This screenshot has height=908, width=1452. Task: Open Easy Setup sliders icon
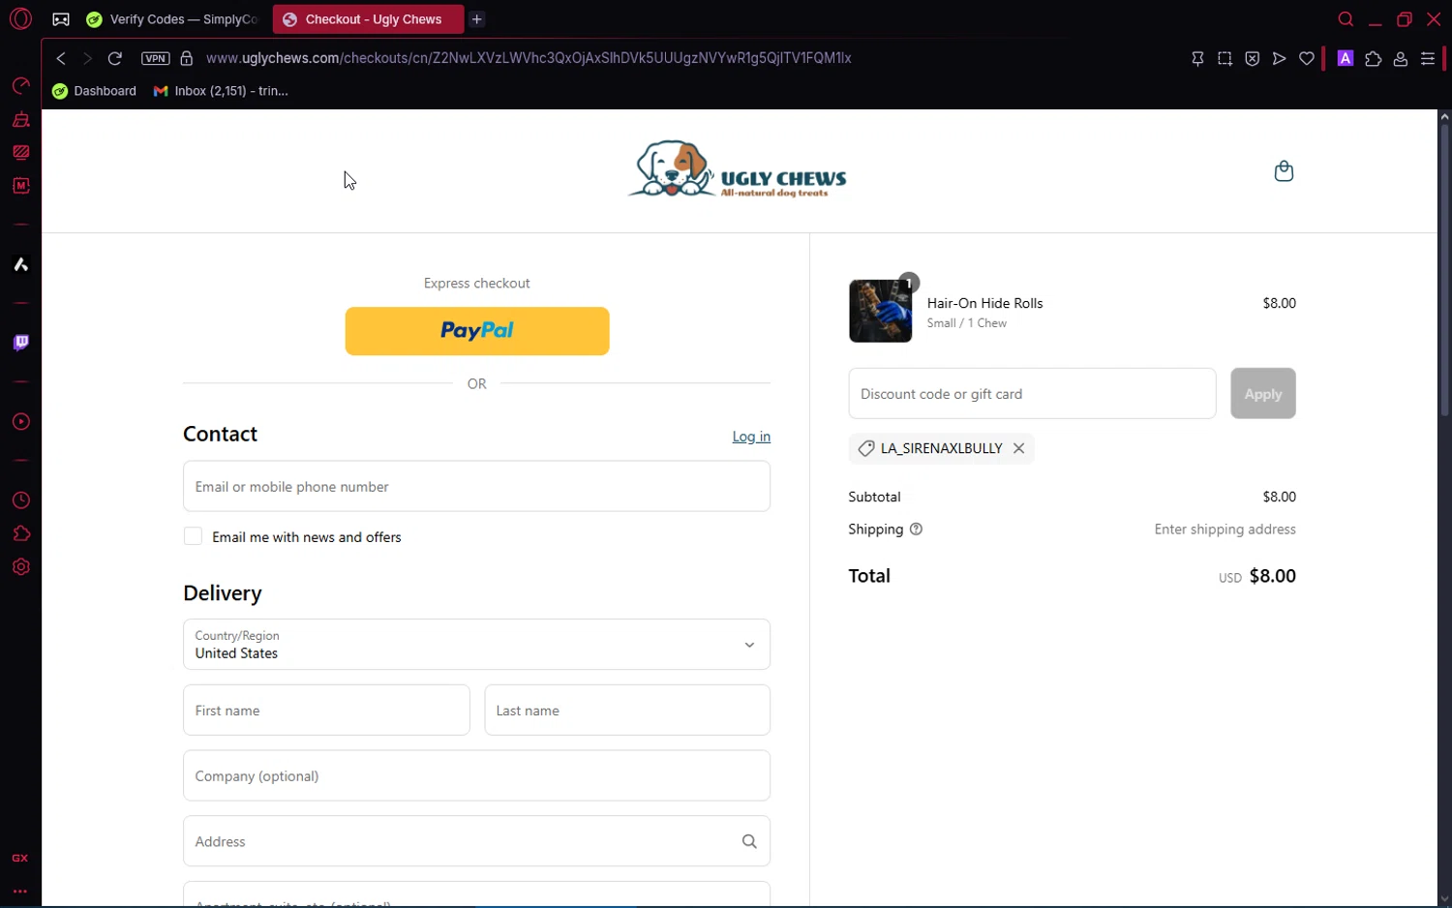tap(1427, 59)
